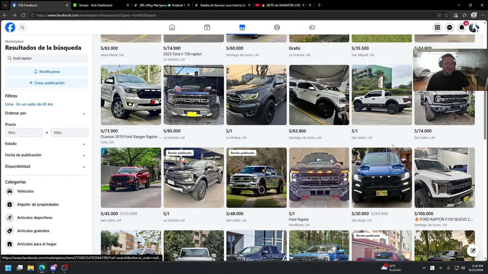Image resolution: width=488 pixels, height=274 pixels.
Task: Open the S/1 La Molina listing photo
Action: coord(256,95)
